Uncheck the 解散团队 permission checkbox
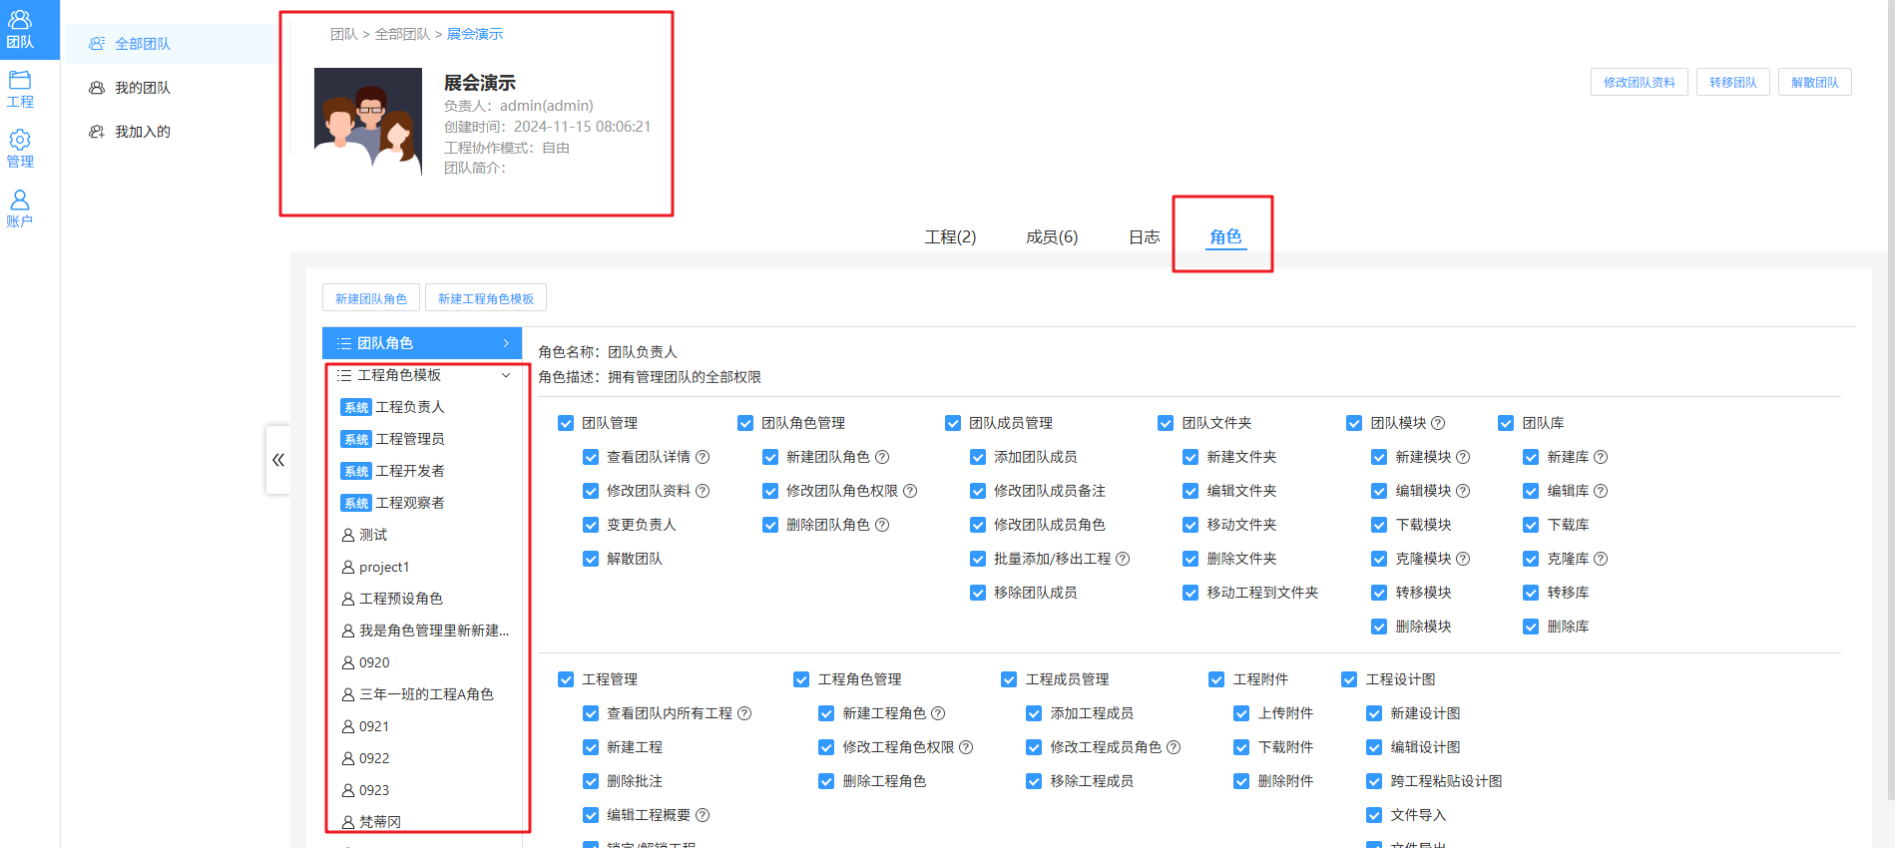Viewport: 1895px width, 848px height. [x=591, y=559]
